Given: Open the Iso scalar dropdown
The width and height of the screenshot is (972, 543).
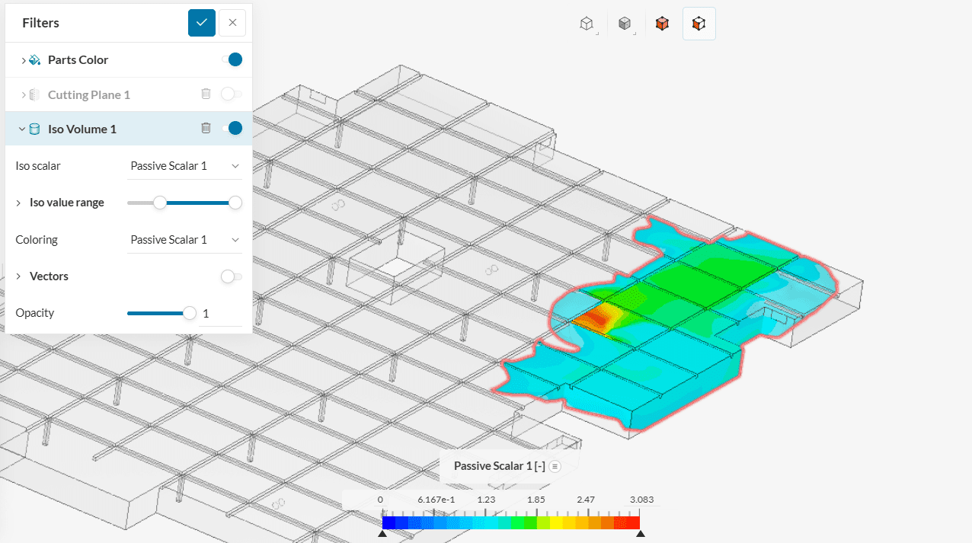Looking at the screenshot, I should pos(184,166).
